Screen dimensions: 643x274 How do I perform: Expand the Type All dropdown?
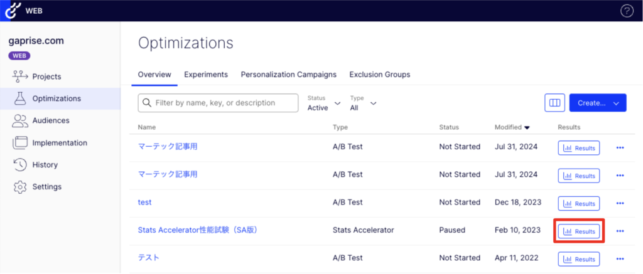tap(364, 103)
